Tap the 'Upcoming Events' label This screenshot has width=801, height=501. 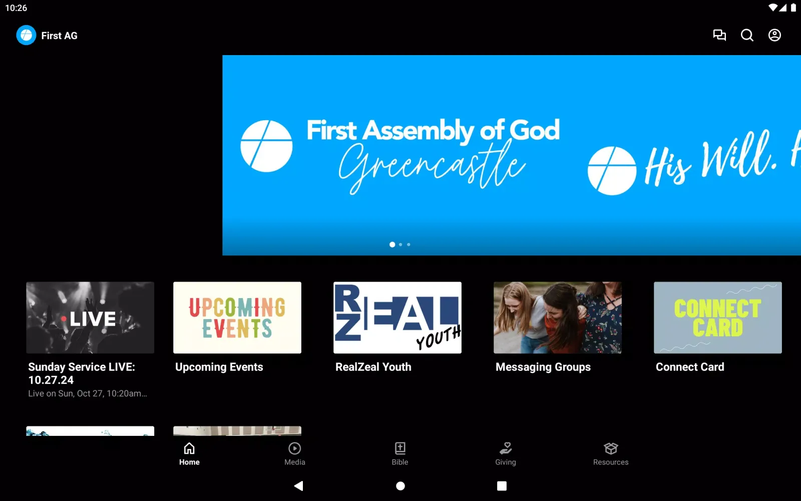tap(219, 367)
